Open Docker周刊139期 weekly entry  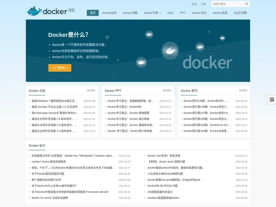206,101
